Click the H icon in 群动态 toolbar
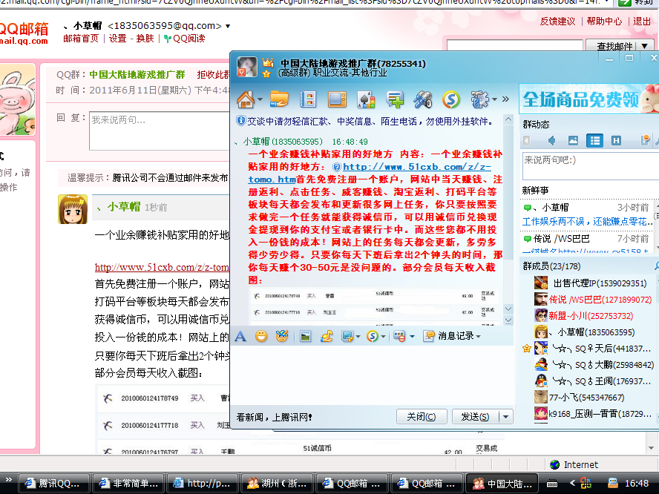659x494 pixels. 616,141
